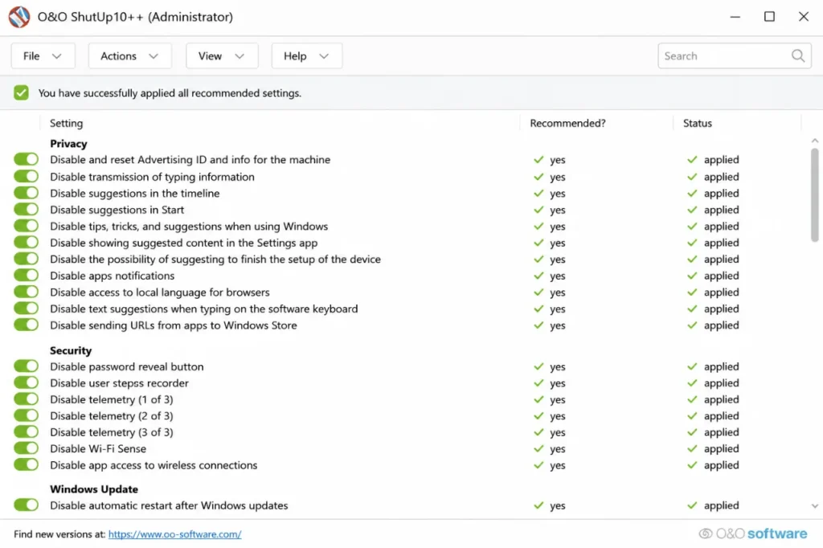Click status check icon for Disable transmission of typing information

point(692,177)
